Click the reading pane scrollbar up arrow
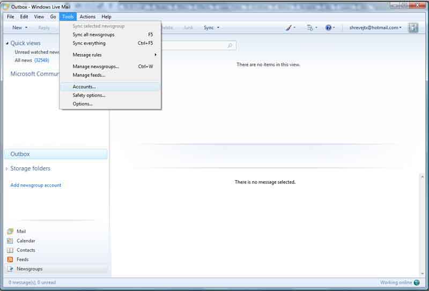Viewport: 429px width, 291px height. 423,177
